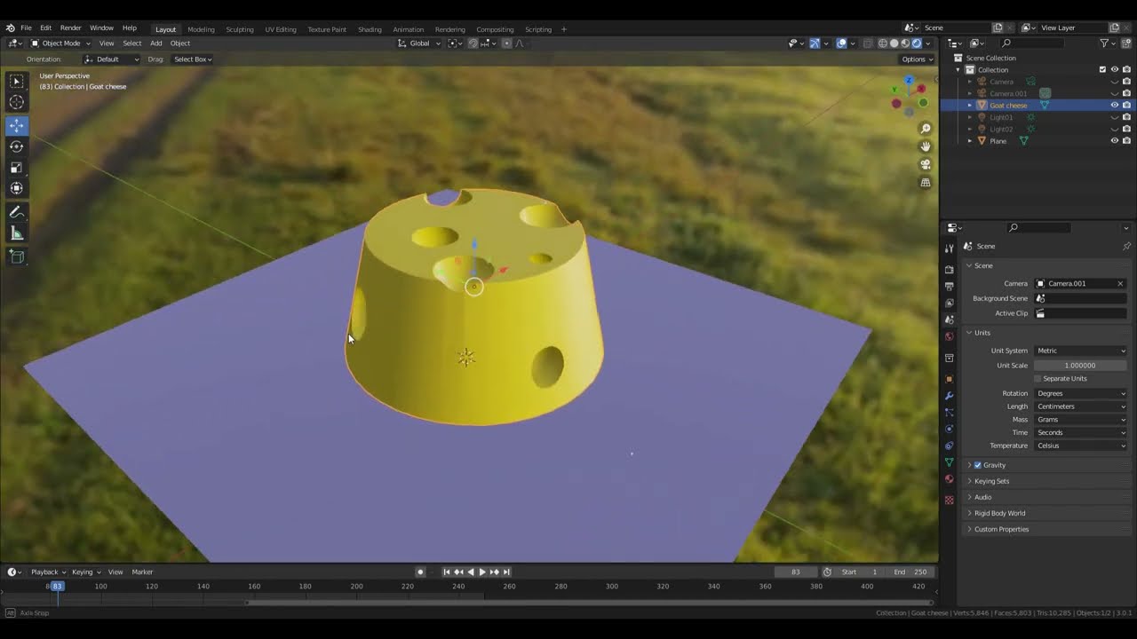Activate the Rotate tool
The width and height of the screenshot is (1137, 639).
(17, 146)
